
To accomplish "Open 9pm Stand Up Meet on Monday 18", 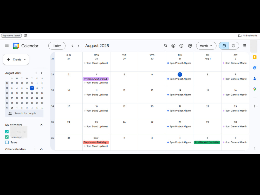I will pyautogui.click(x=96, y=111).
